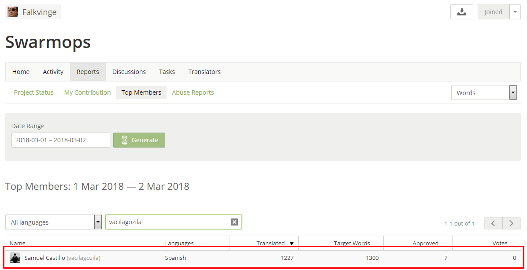This screenshot has width=527, height=270.
Task: Click Samuel Castillo's avatar thumbnail
Action: coord(15,258)
